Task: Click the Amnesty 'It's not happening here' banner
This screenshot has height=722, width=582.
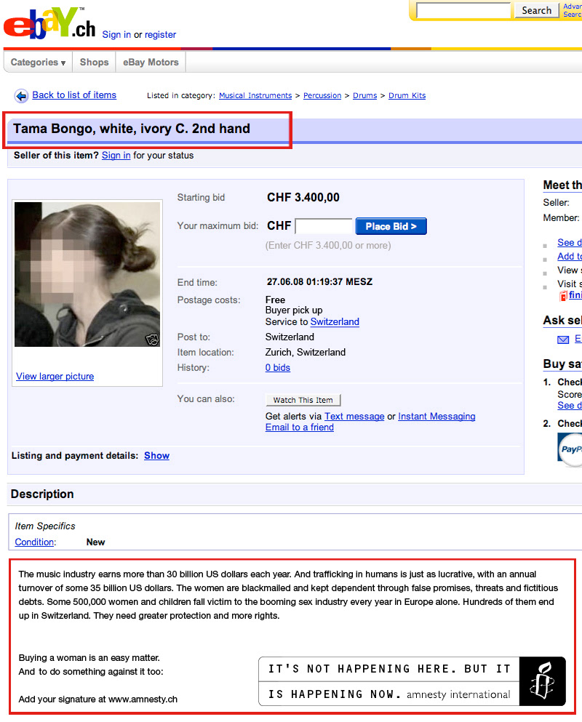Action: (412, 681)
